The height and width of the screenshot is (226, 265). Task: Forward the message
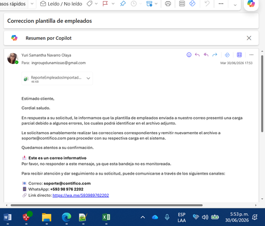click(x=215, y=55)
